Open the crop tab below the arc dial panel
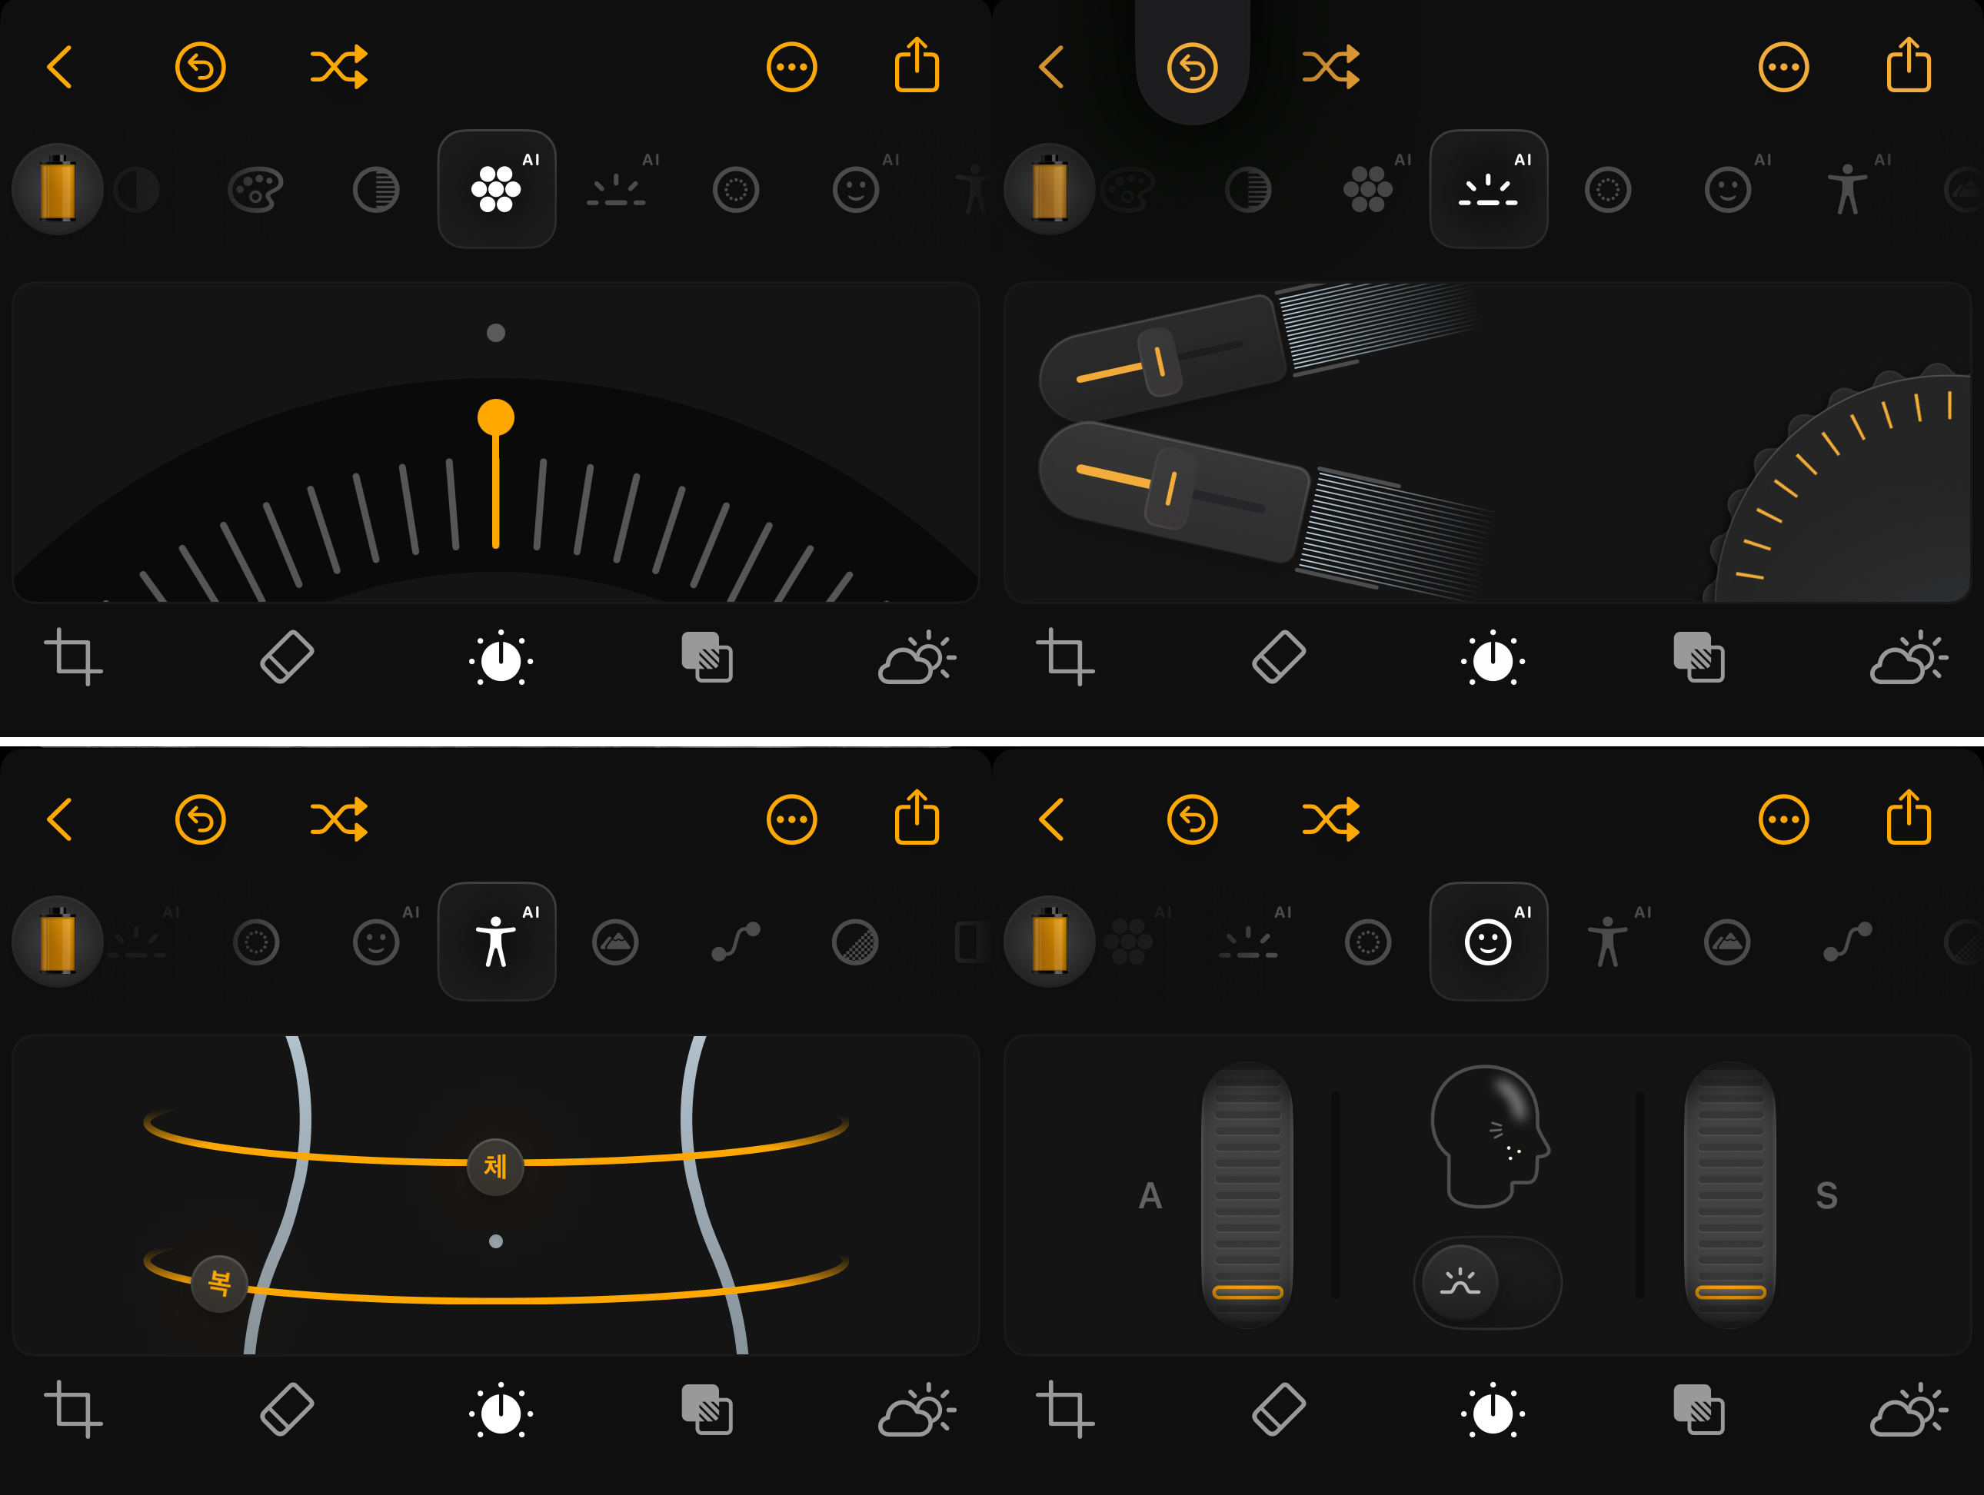Screen dimensions: 1984x1495 click(x=72, y=656)
